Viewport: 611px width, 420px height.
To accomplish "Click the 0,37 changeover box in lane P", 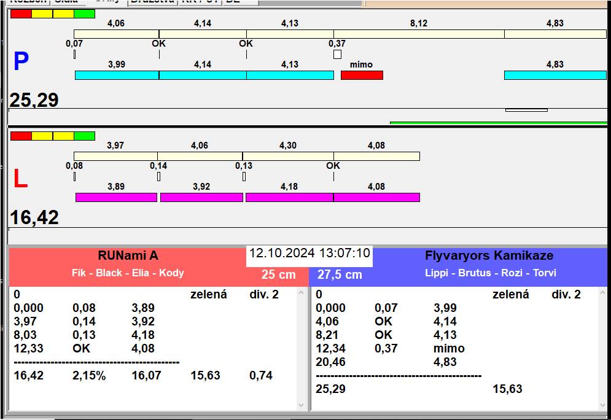I will point(337,55).
